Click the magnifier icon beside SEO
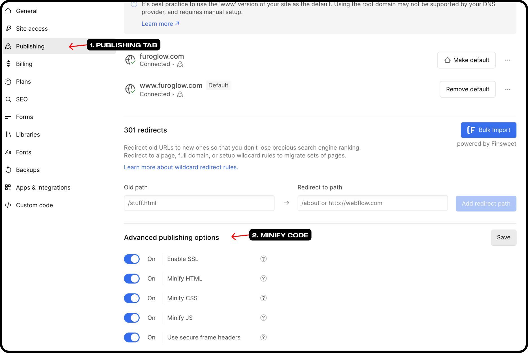528x353 pixels. click(x=8, y=99)
